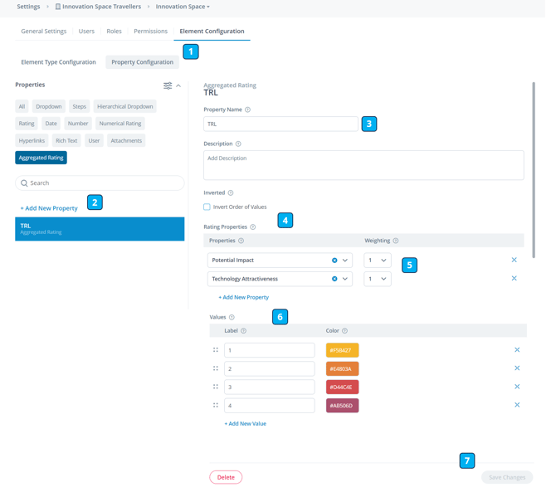Remove the Technology Attractiveness rating property row
Viewport: 556px width, 497px height.
coord(514,279)
